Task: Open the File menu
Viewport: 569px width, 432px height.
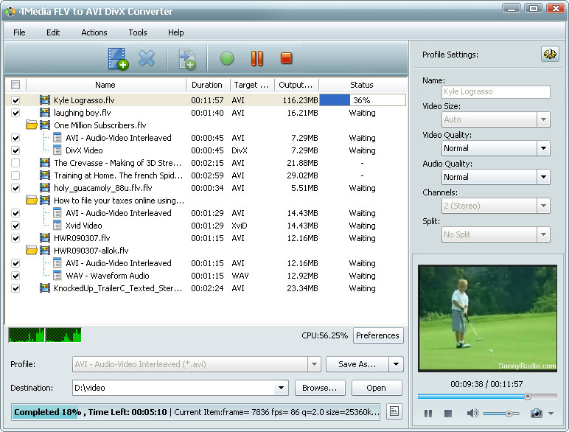Action: coord(19,32)
